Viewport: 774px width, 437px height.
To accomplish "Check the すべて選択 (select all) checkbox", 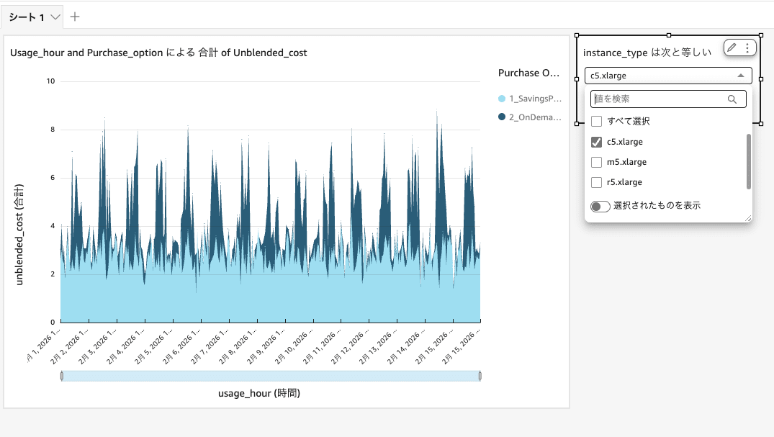I will pos(596,121).
